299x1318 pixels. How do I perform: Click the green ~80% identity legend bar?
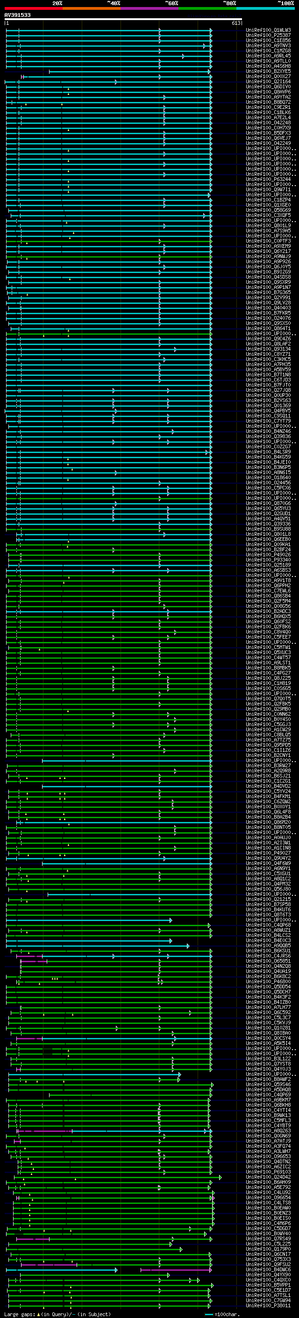point(207,8)
